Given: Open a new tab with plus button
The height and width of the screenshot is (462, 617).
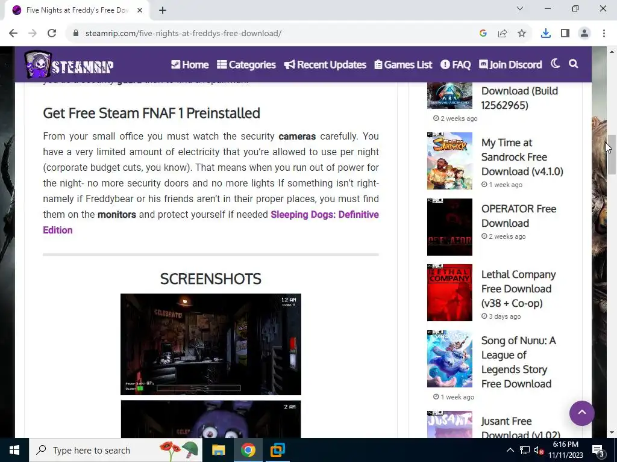Looking at the screenshot, I should [x=163, y=10].
